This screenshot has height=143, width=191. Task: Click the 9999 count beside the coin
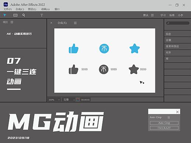click(113, 69)
